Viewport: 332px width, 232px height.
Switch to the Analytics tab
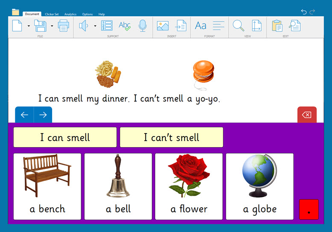click(x=70, y=14)
